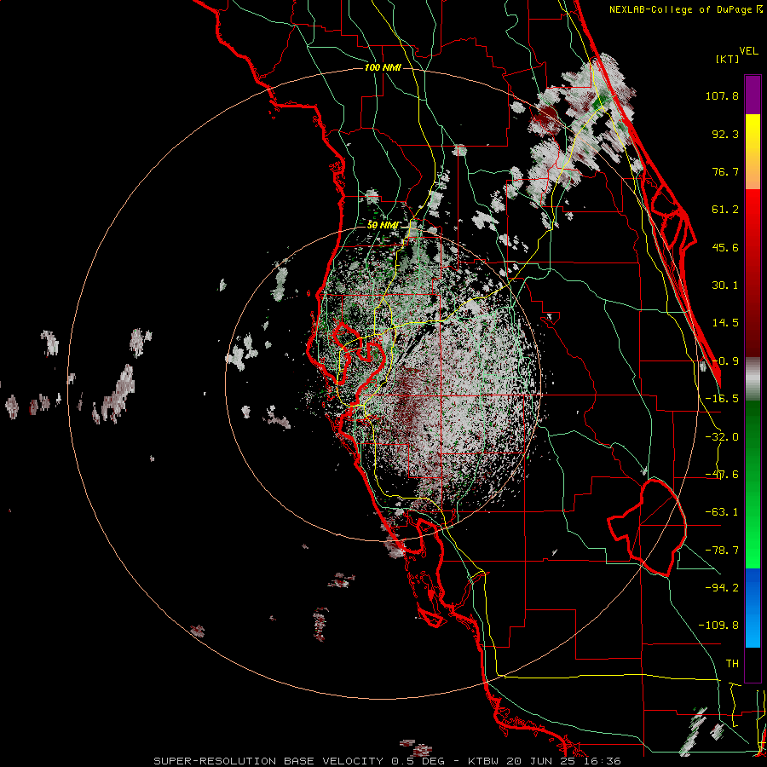Click the 107.8 velocity scale value

tap(722, 95)
